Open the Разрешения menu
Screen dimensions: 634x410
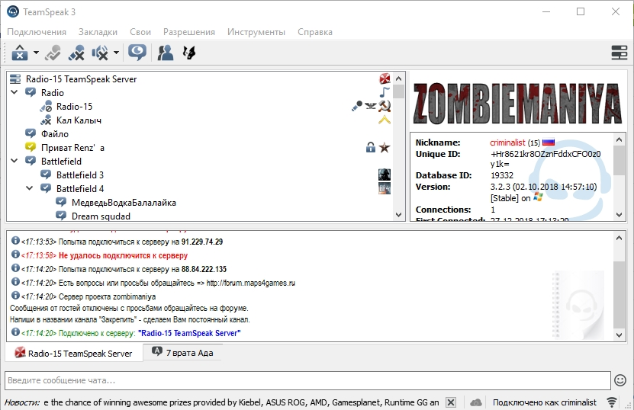coord(189,32)
